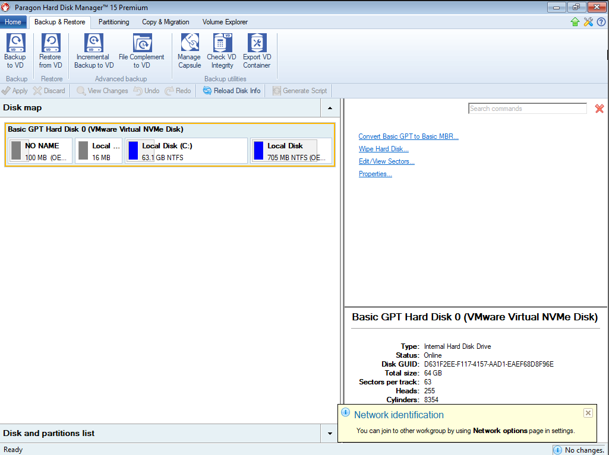The height and width of the screenshot is (455, 609).
Task: Open the Help question mark icon
Action: pyautogui.click(x=601, y=22)
